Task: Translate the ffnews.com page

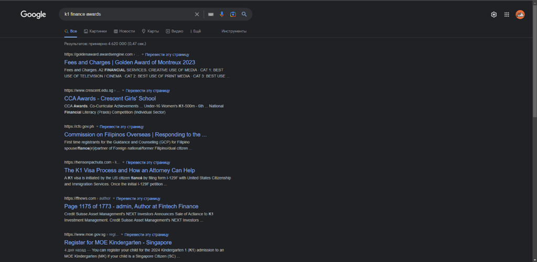Action: (138, 199)
